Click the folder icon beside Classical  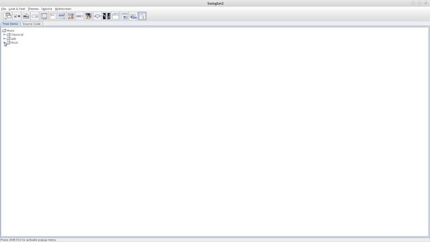click(x=9, y=35)
